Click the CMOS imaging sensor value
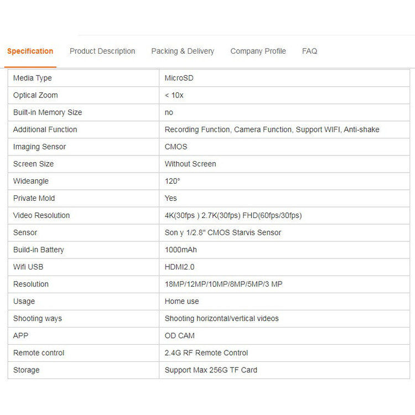 tap(176, 147)
